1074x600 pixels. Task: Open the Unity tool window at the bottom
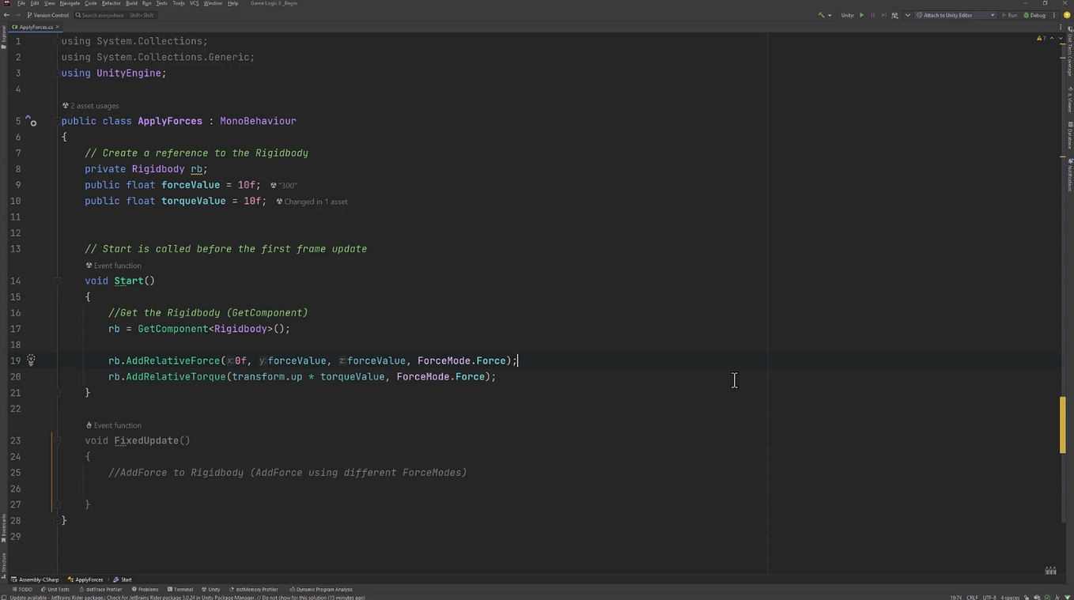[211, 589]
